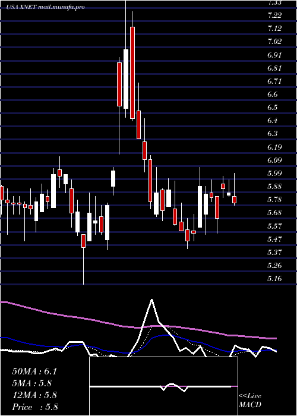Select the 7.12 price axis label
This screenshot has height=416, width=297.
[274, 29]
